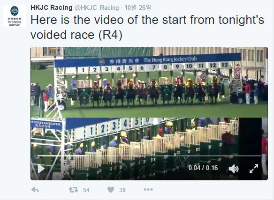The height and width of the screenshot is (200, 274).
Task: View the 38 likes count
Action: click(122, 190)
